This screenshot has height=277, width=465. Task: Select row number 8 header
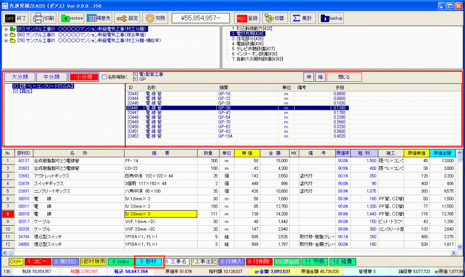[x=8, y=214]
